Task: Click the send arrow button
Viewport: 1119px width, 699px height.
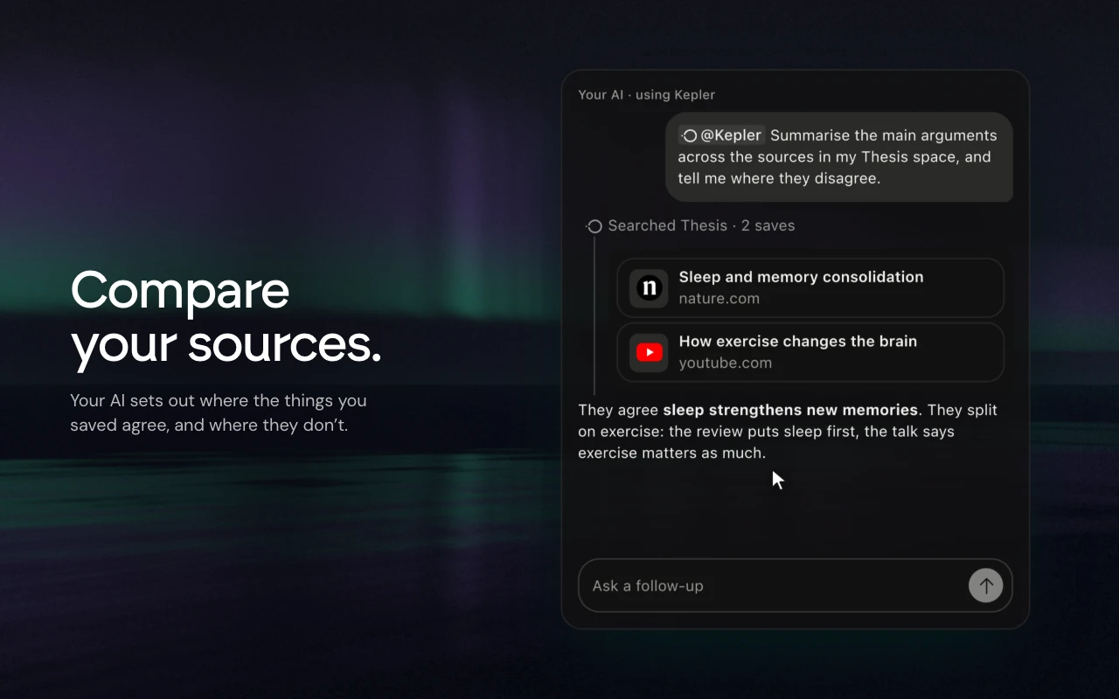Action: point(985,585)
